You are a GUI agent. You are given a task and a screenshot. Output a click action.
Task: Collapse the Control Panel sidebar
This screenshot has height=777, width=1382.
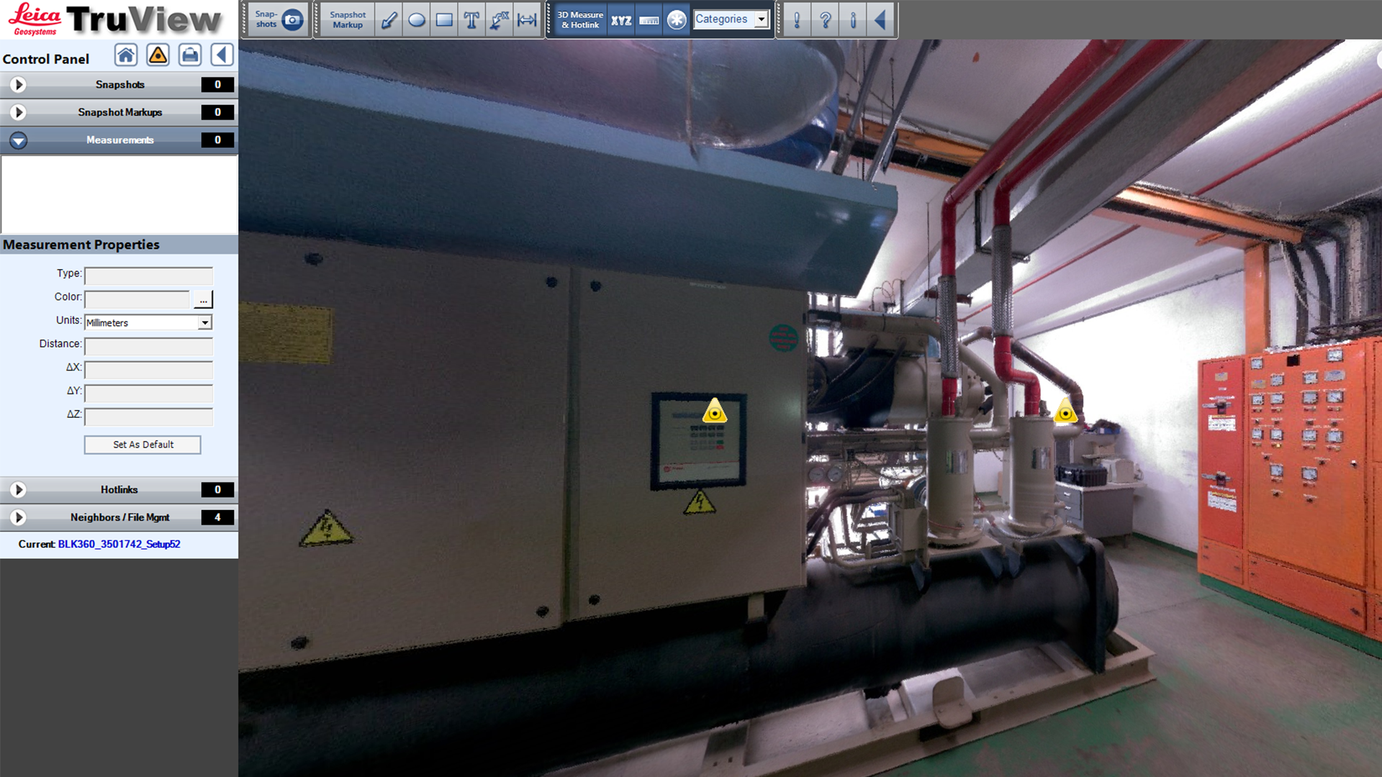coord(222,55)
